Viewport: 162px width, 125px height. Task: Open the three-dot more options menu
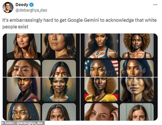click(x=155, y=5)
